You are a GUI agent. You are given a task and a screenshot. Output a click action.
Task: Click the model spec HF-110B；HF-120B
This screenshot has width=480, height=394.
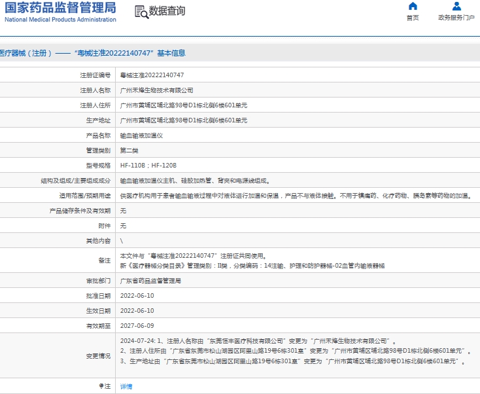point(148,166)
